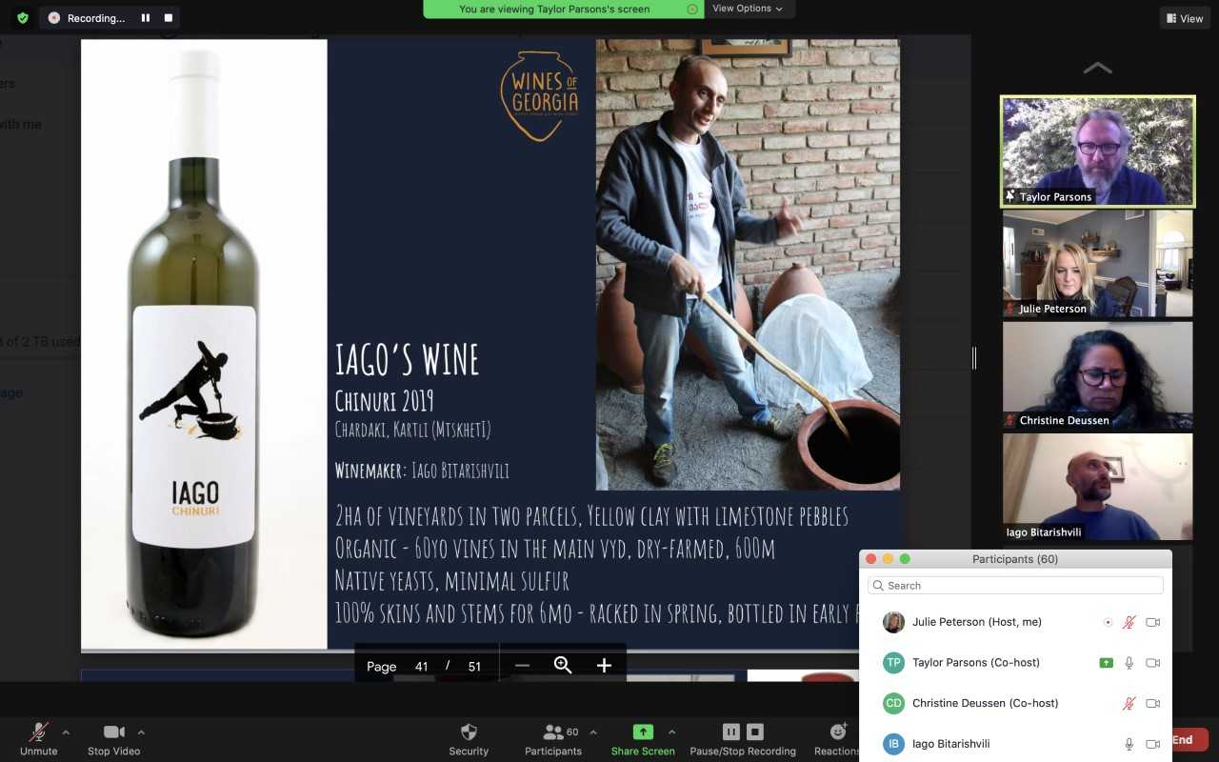Expand video options arrow beside Stop Video
Screen dimensions: 1219x762
pyautogui.click(x=141, y=732)
